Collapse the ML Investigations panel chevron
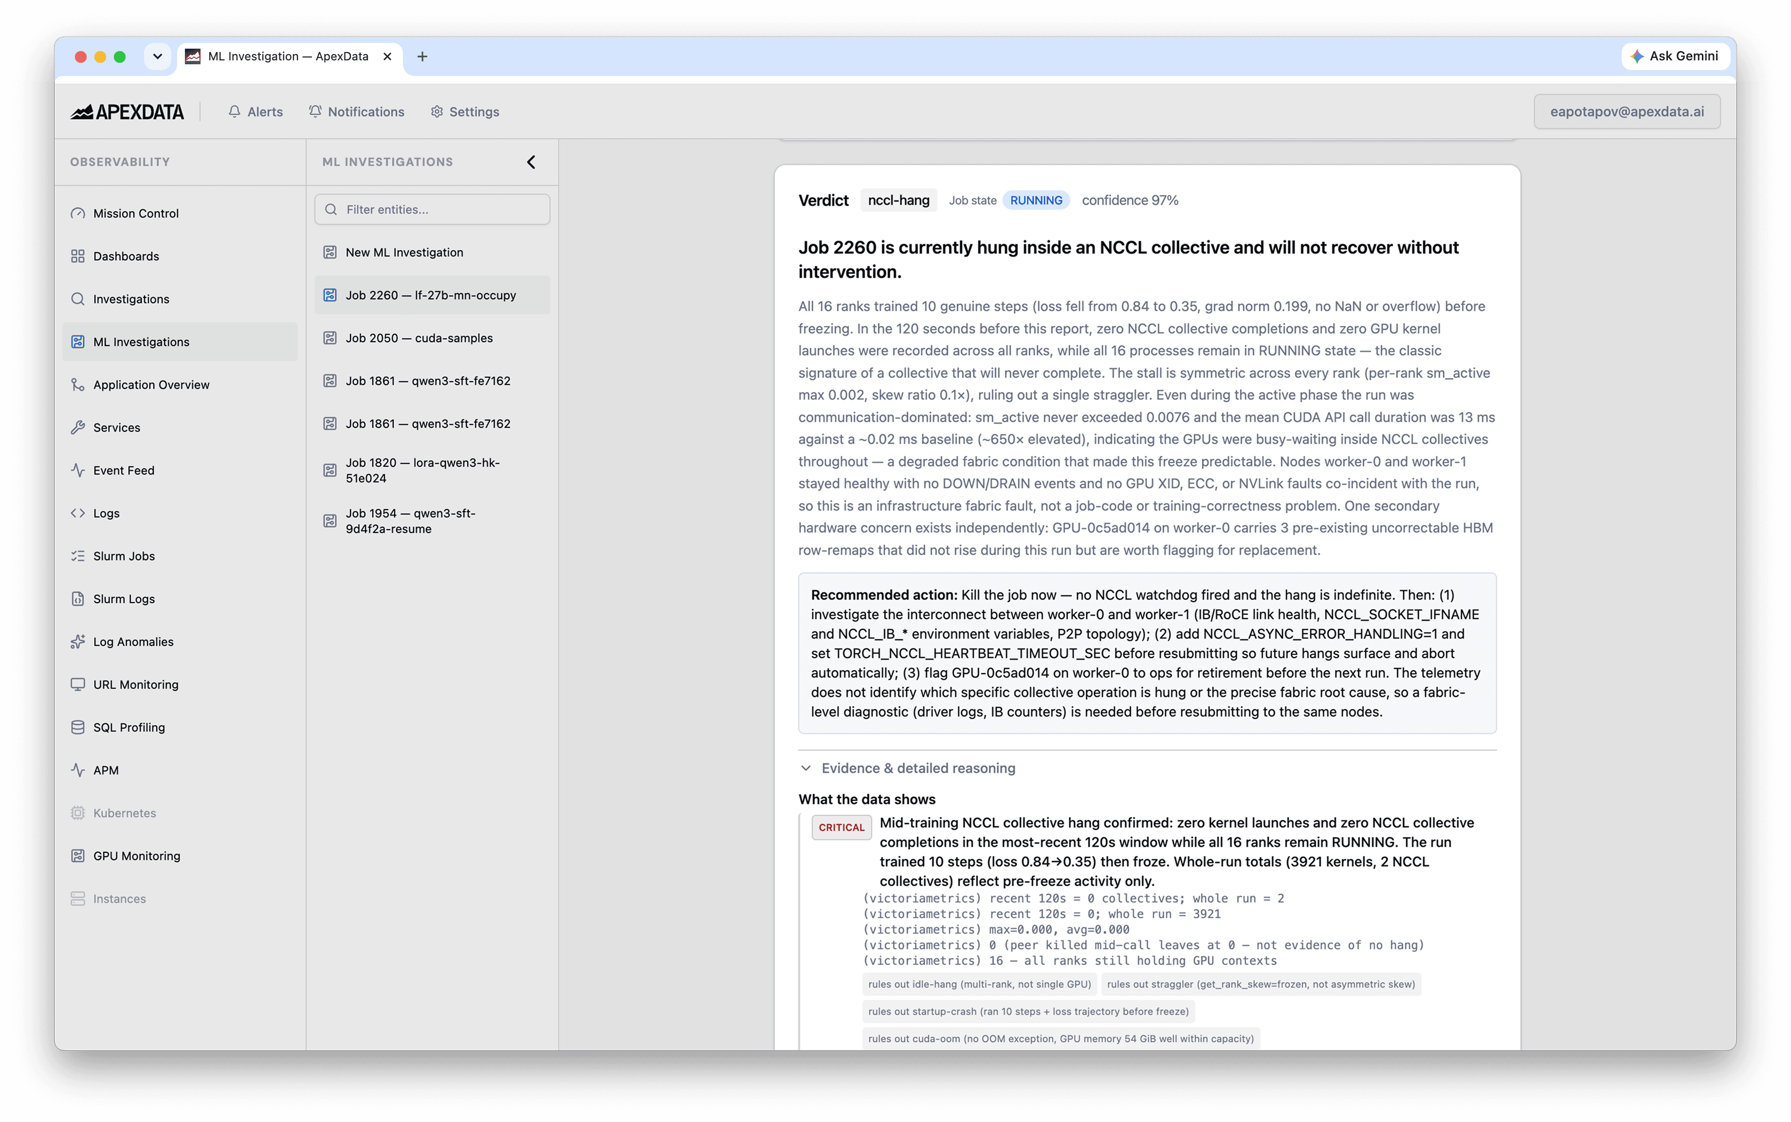The image size is (1791, 1122). click(x=531, y=162)
